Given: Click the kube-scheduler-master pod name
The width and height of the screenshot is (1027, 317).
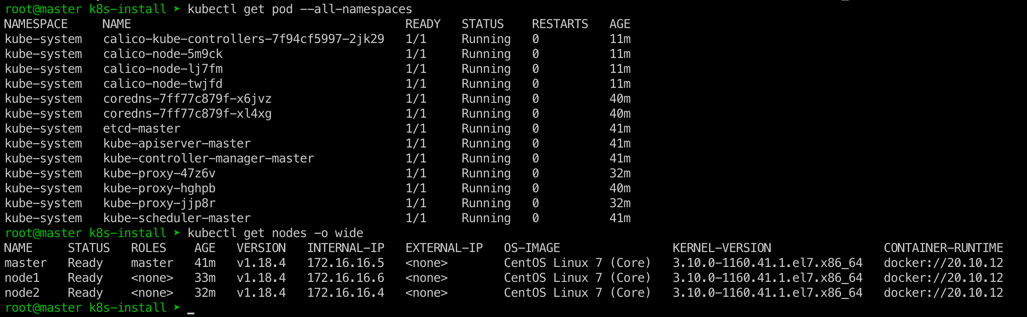Looking at the screenshot, I should click(x=177, y=218).
